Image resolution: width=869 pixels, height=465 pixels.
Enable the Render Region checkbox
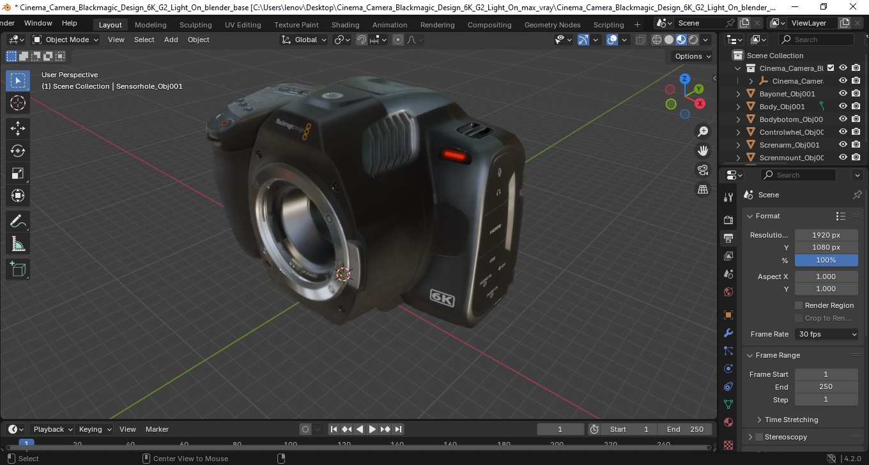[x=799, y=305]
